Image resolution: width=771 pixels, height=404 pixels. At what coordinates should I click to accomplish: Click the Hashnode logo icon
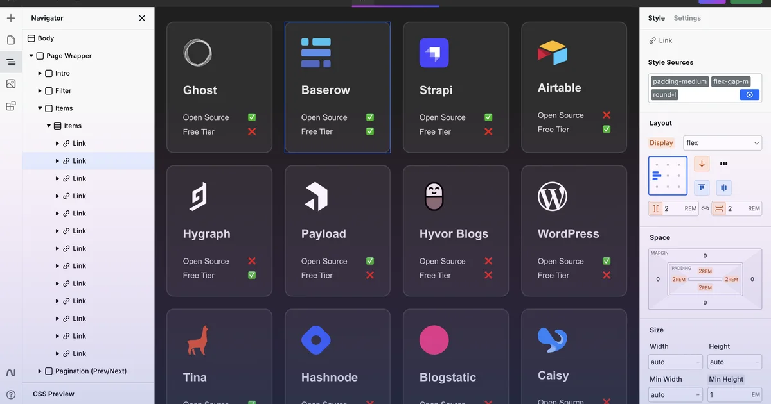[x=316, y=340]
